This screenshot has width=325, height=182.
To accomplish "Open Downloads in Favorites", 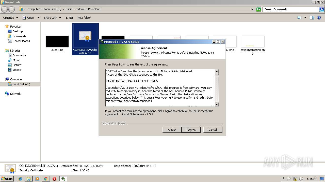I will tap(19, 36).
